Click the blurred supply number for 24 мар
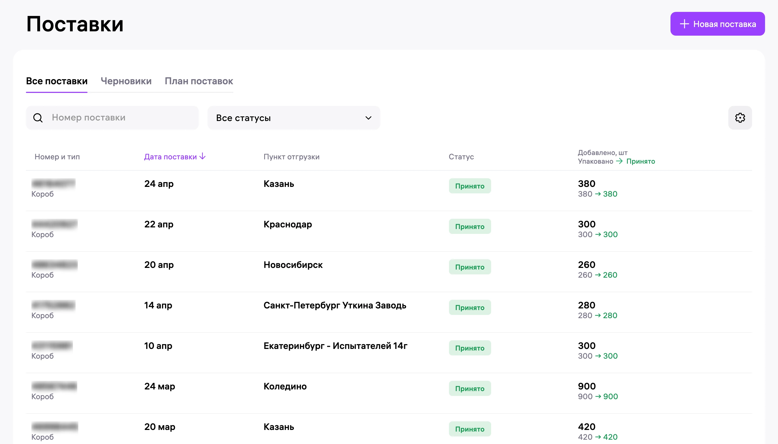This screenshot has width=778, height=444. [54, 386]
